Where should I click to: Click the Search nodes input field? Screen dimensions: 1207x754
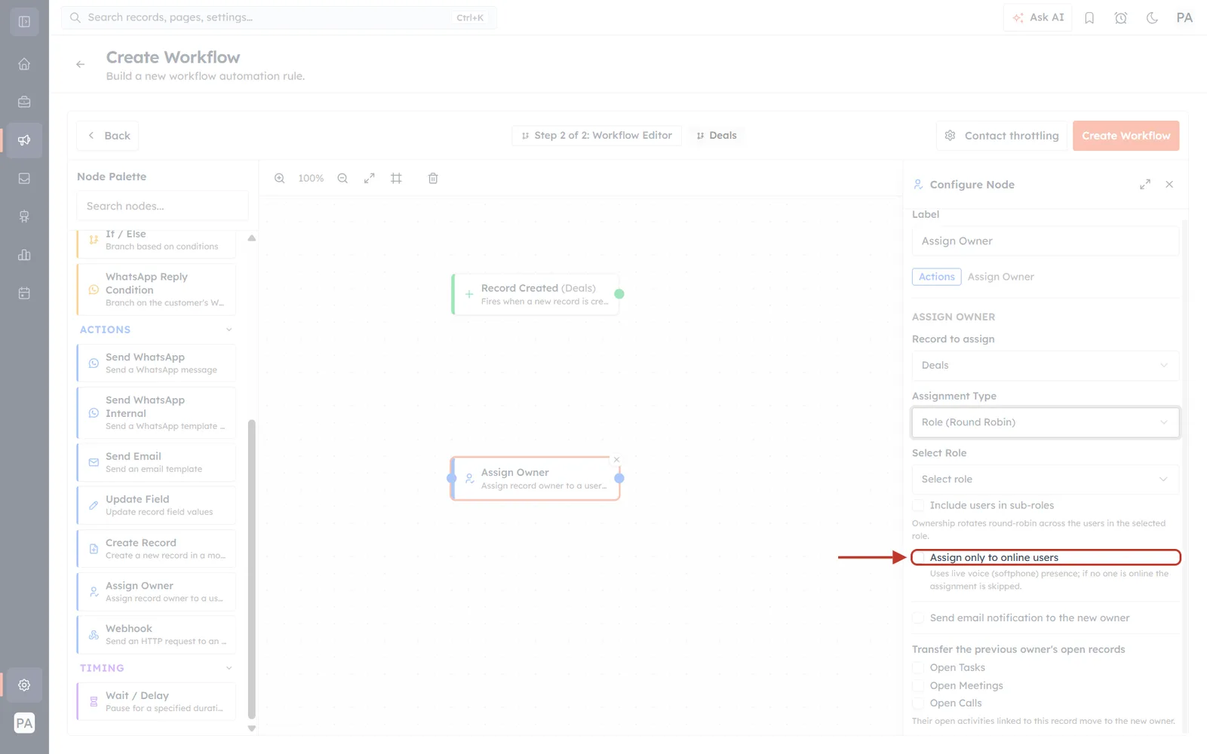point(162,206)
